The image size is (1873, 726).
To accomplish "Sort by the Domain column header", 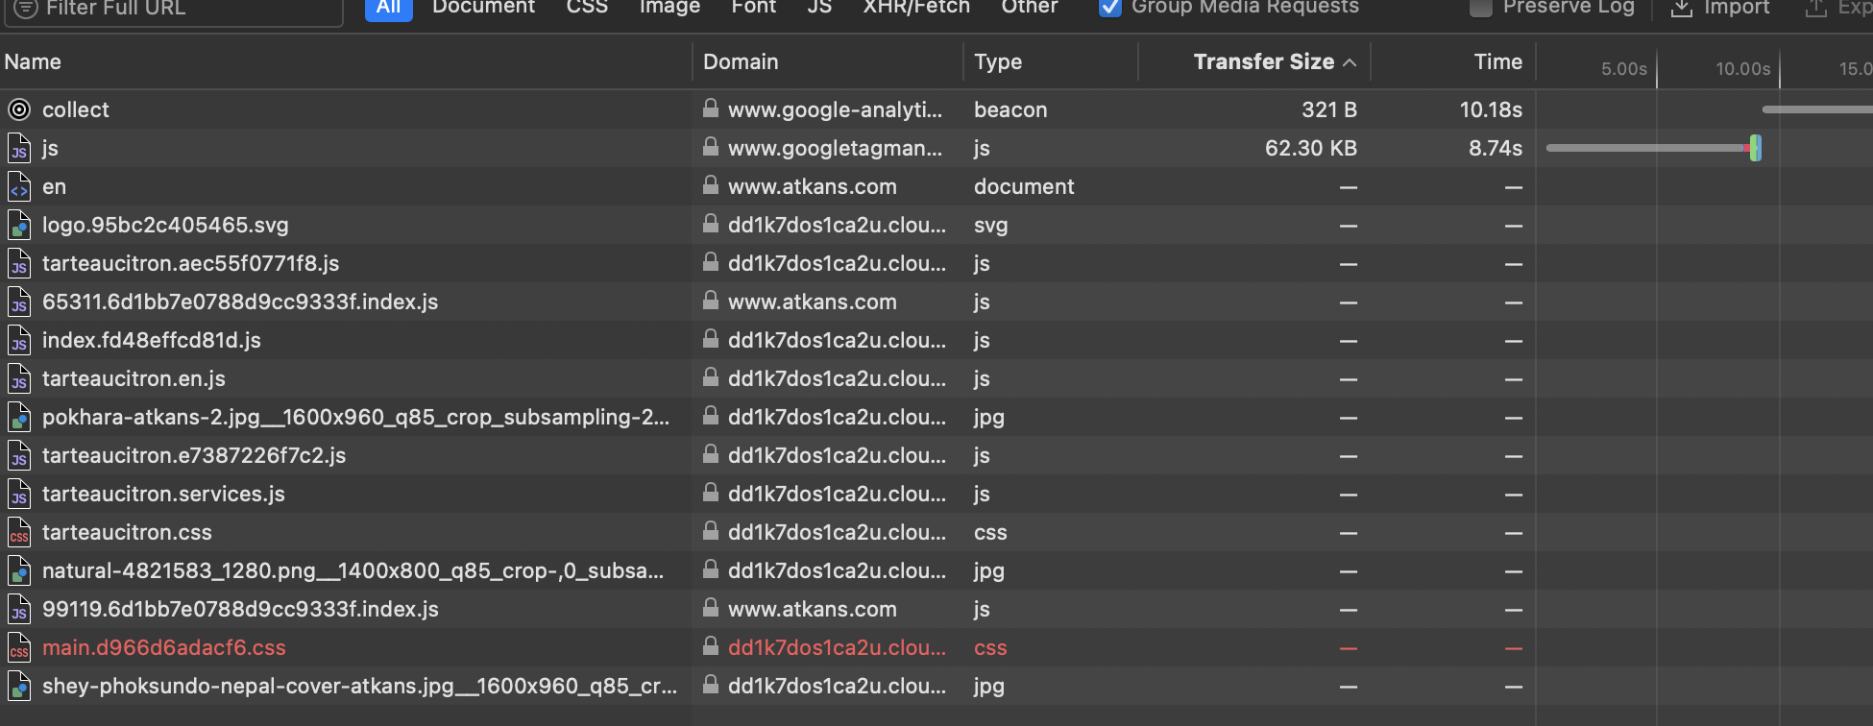I will [x=741, y=61].
